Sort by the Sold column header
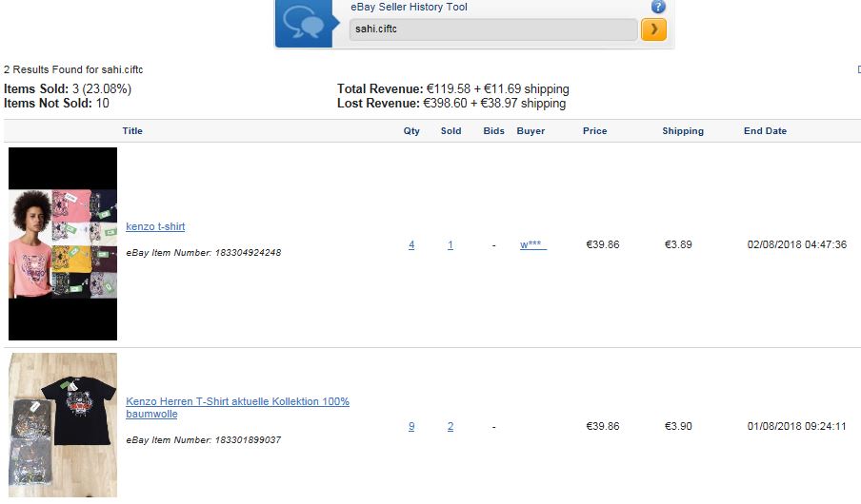Screen dimensions: 861x504 tap(451, 131)
